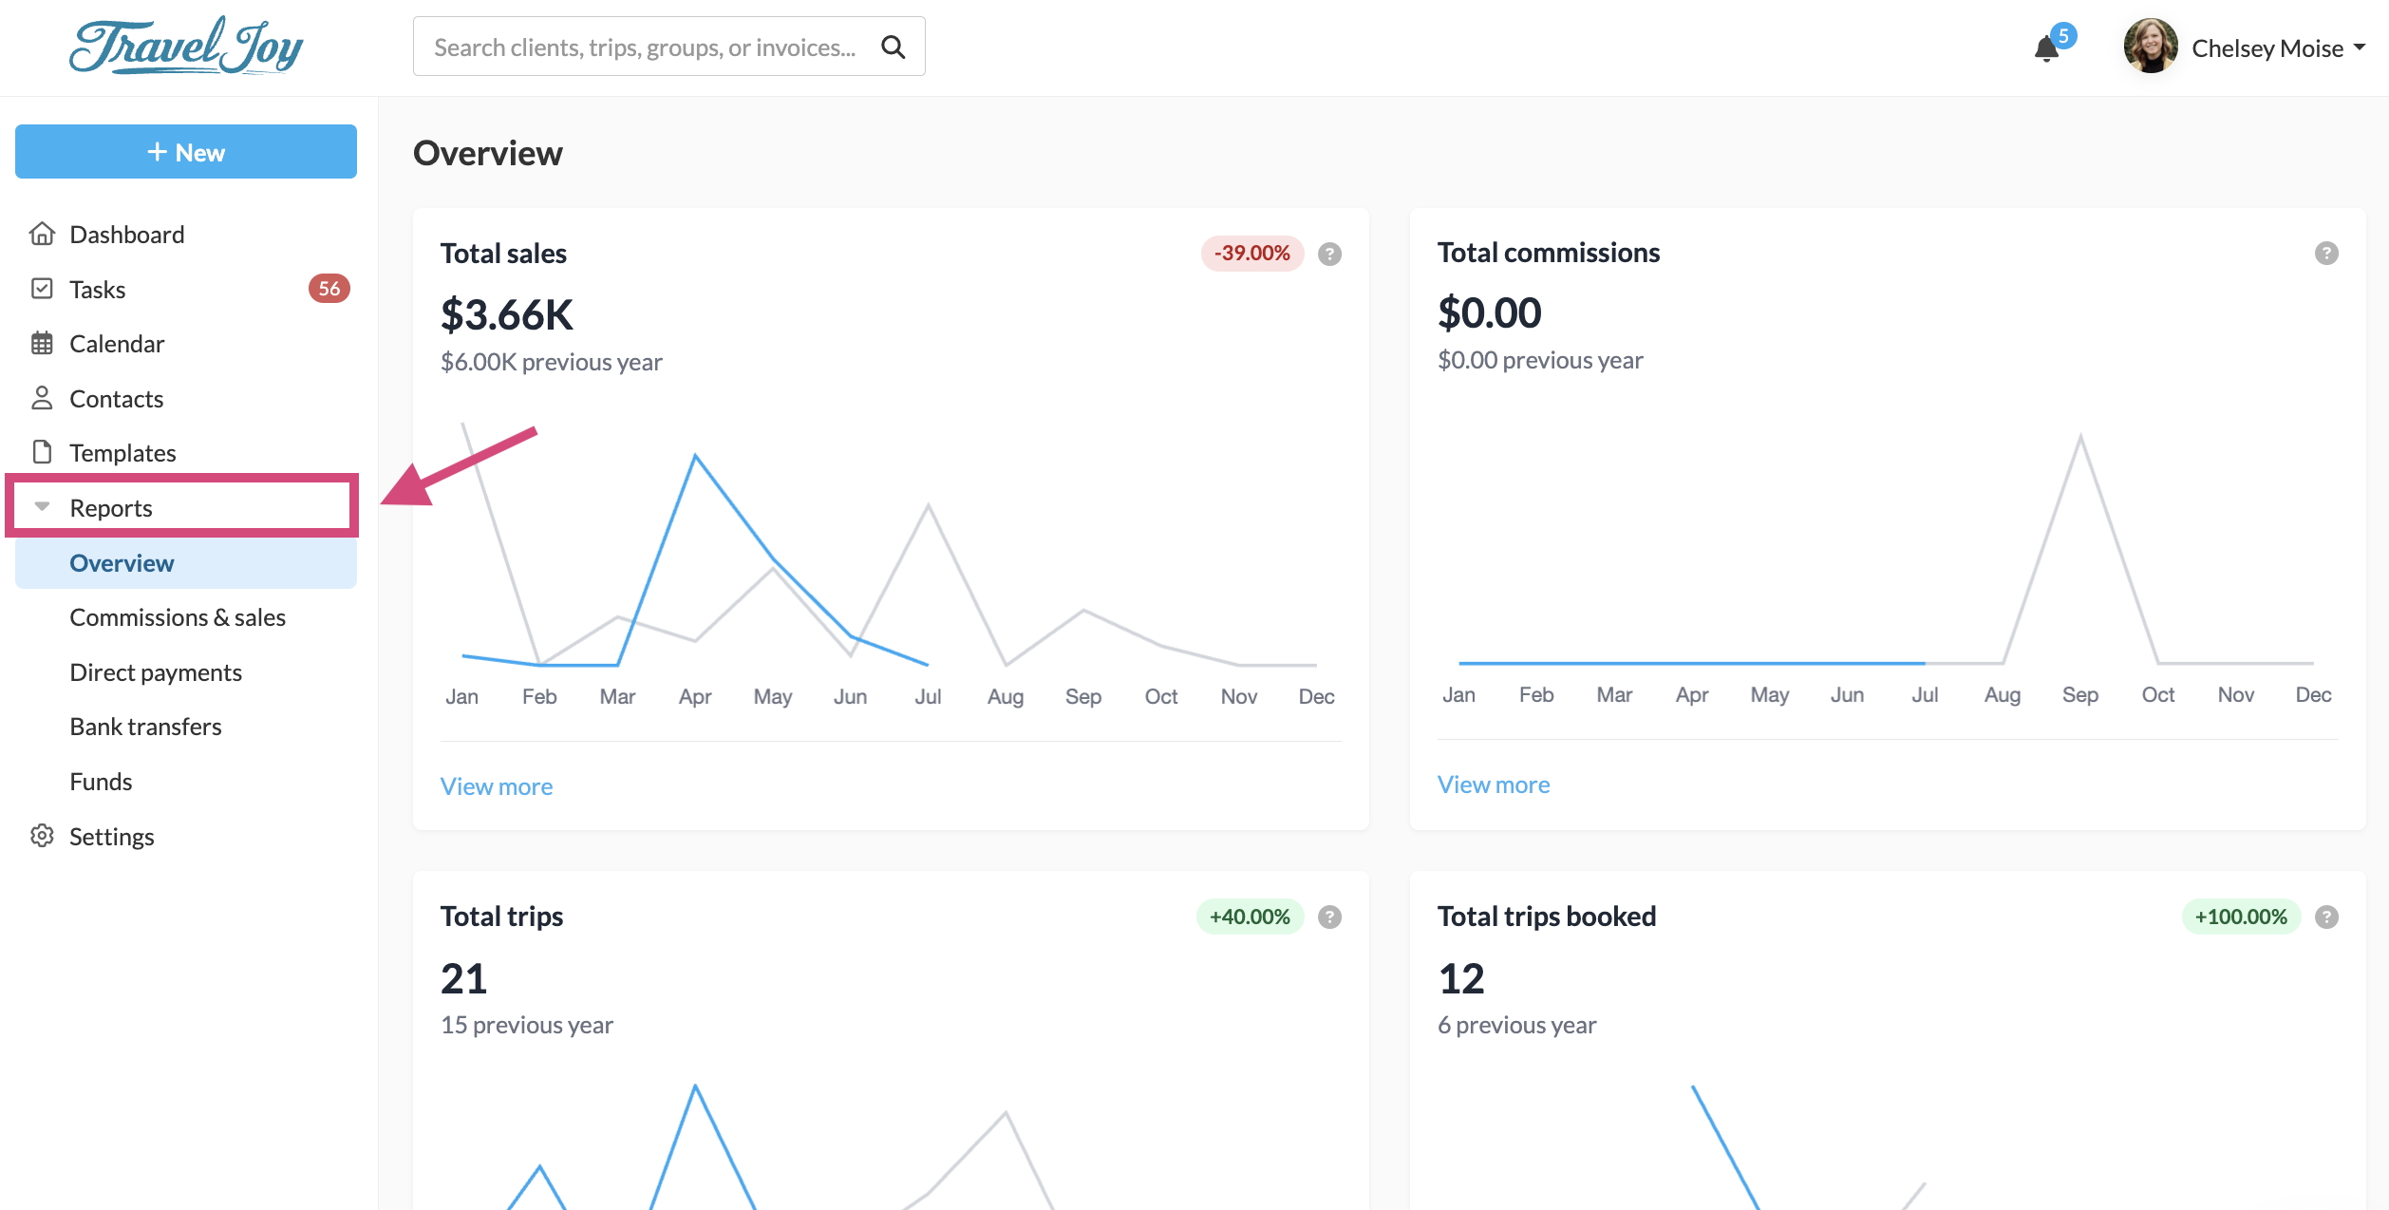This screenshot has width=2389, height=1210.
Task: Open Direct payments report
Action: pyautogui.click(x=156, y=672)
